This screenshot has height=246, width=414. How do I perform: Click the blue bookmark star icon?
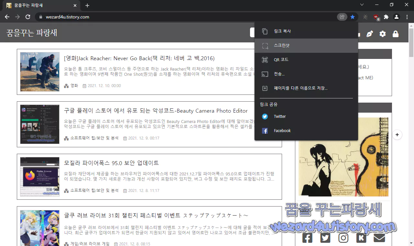click(x=353, y=17)
